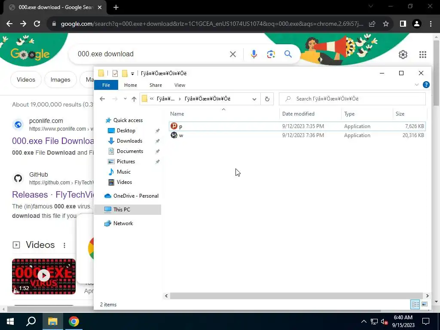440x330 pixels.
Task: Open the View ribbon tab
Action: pyautogui.click(x=180, y=85)
